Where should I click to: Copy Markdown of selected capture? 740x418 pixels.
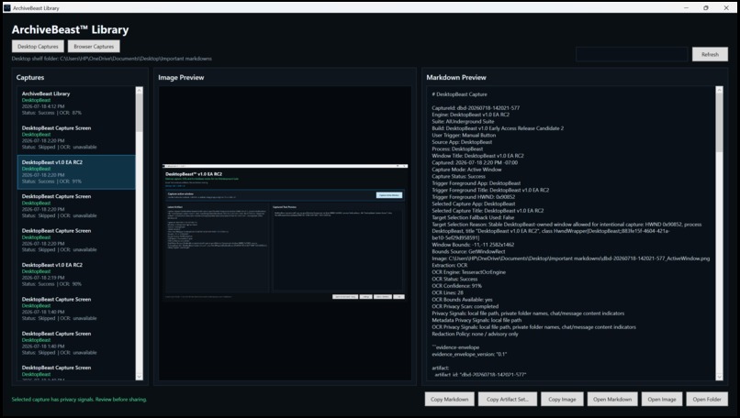point(449,399)
